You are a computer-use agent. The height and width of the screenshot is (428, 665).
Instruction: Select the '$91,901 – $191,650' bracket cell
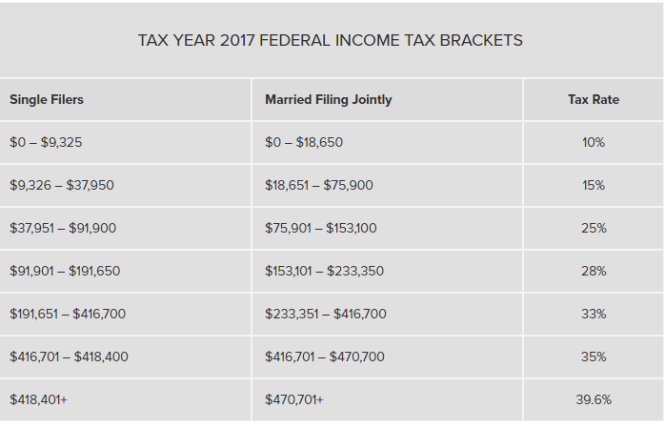(x=65, y=271)
